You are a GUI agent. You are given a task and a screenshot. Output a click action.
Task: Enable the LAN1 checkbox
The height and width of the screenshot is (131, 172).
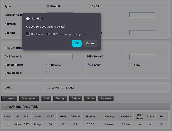coord(48,87)
